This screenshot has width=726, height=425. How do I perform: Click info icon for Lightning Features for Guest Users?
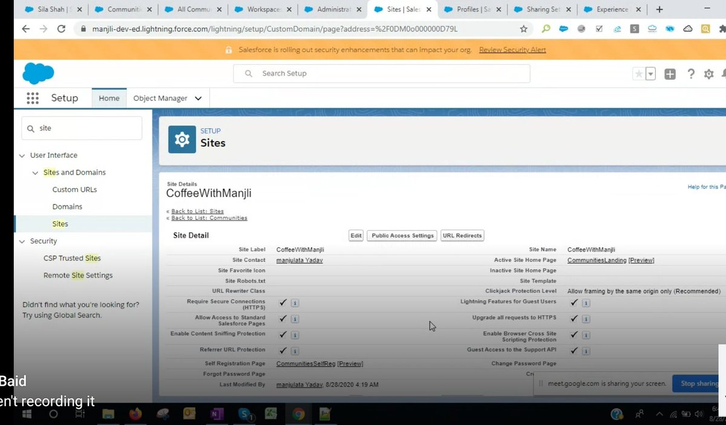pyautogui.click(x=586, y=303)
